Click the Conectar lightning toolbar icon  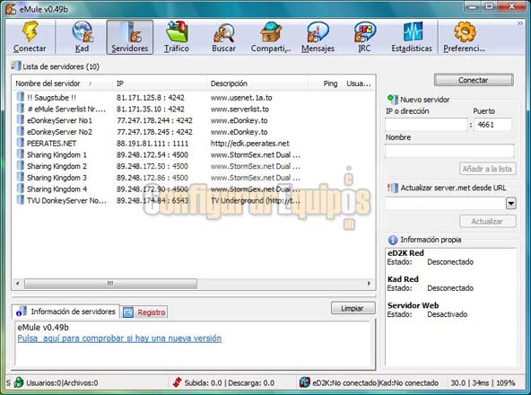tap(30, 31)
